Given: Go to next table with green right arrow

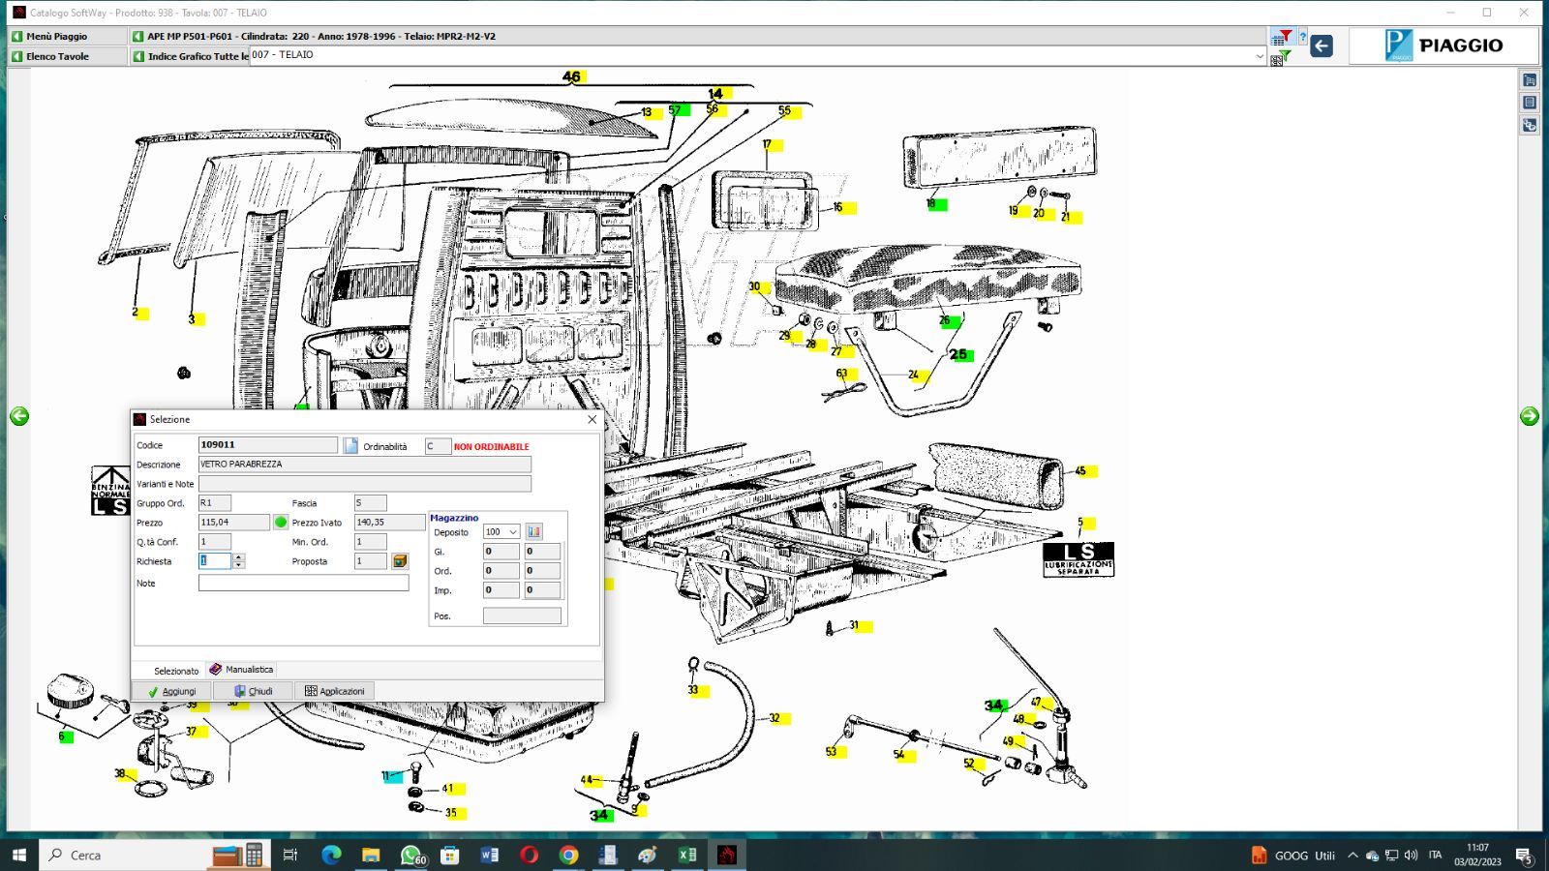Looking at the screenshot, I should (x=1530, y=416).
